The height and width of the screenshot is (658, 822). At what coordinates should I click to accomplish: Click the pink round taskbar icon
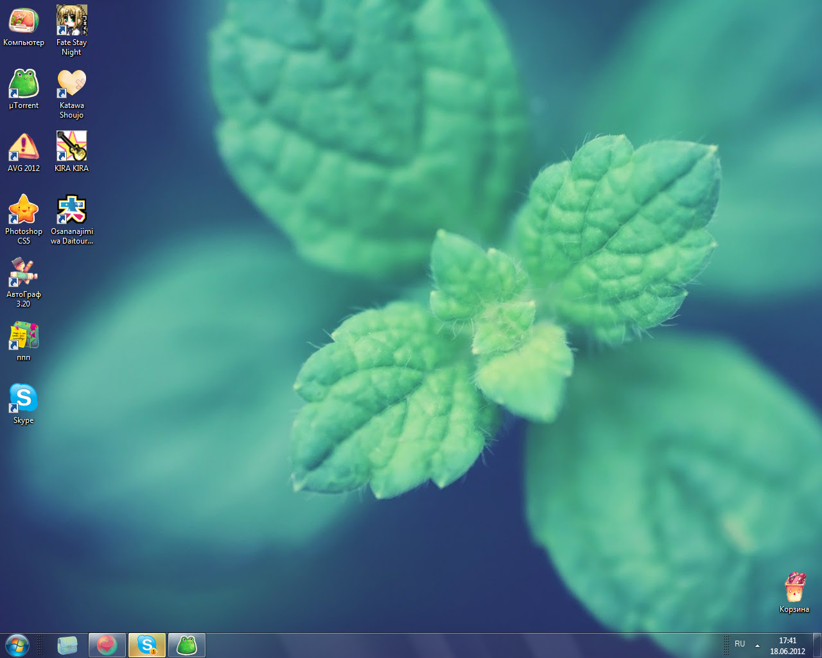point(107,645)
